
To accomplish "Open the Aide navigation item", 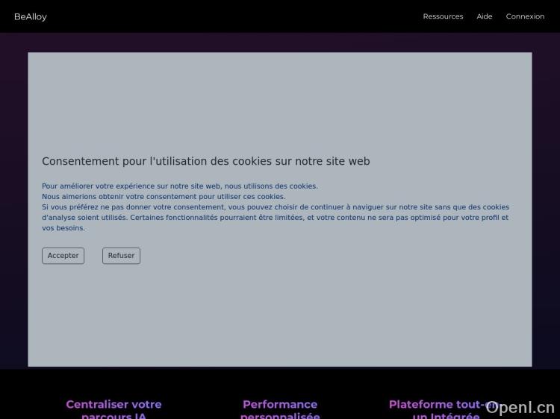I will [485, 16].
